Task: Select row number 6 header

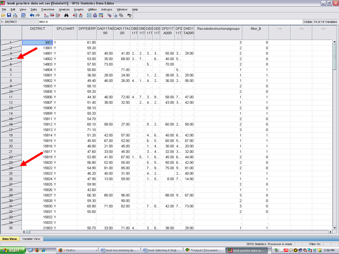Action: [x=11, y=70]
